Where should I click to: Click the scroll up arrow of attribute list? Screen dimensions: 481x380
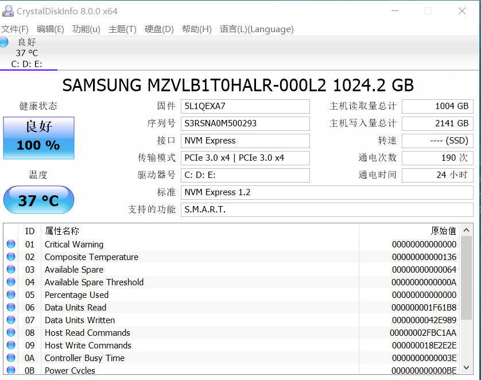[x=467, y=230]
